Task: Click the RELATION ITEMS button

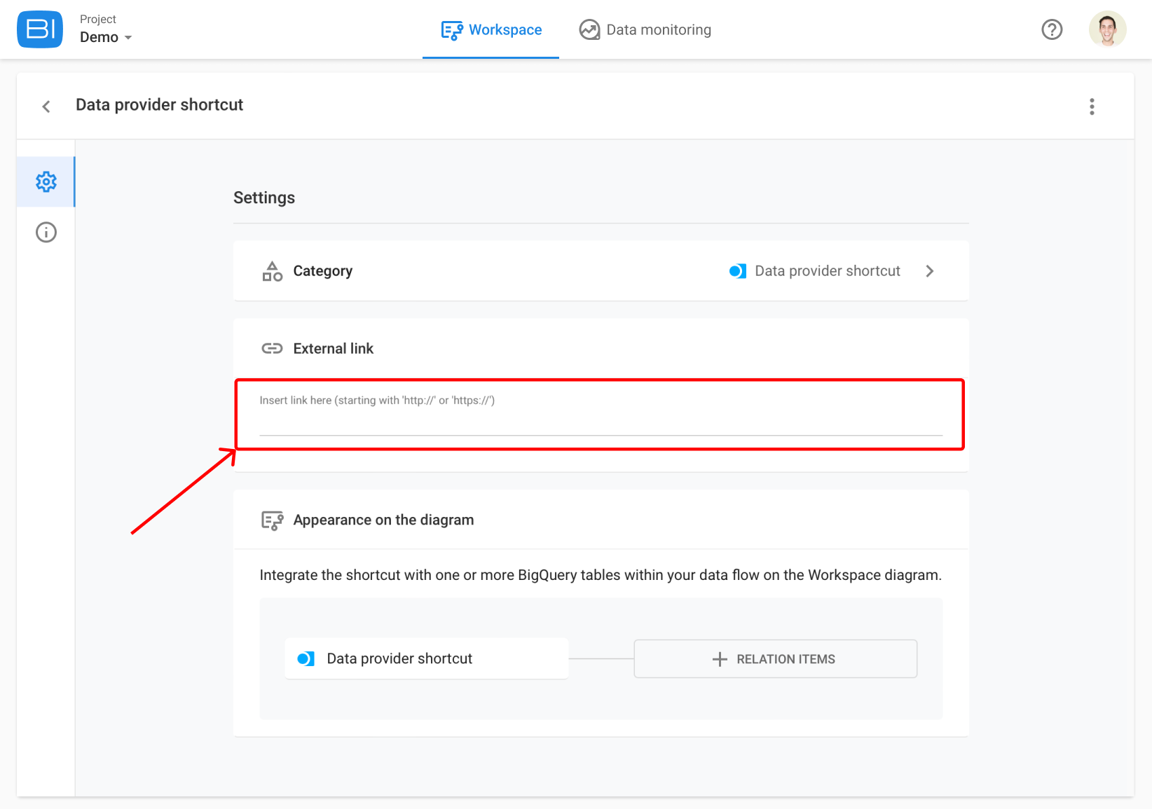Action: (x=775, y=659)
